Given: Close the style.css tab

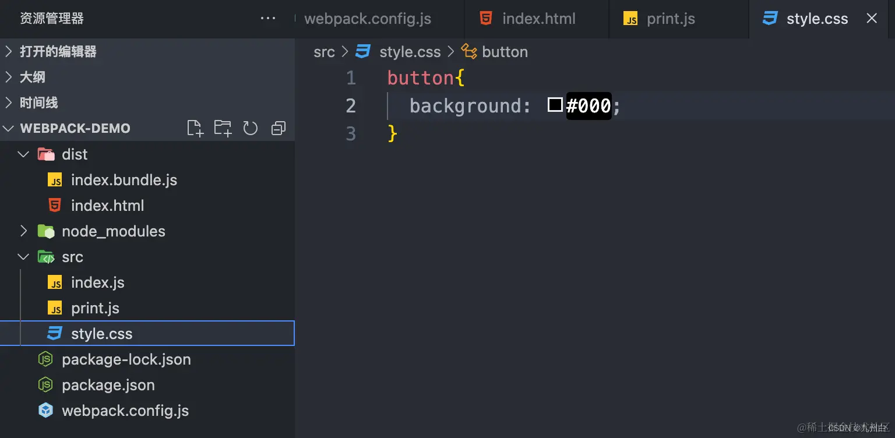Looking at the screenshot, I should [872, 19].
